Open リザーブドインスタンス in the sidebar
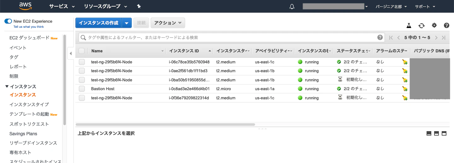The image size is (454, 163). pos(33,143)
